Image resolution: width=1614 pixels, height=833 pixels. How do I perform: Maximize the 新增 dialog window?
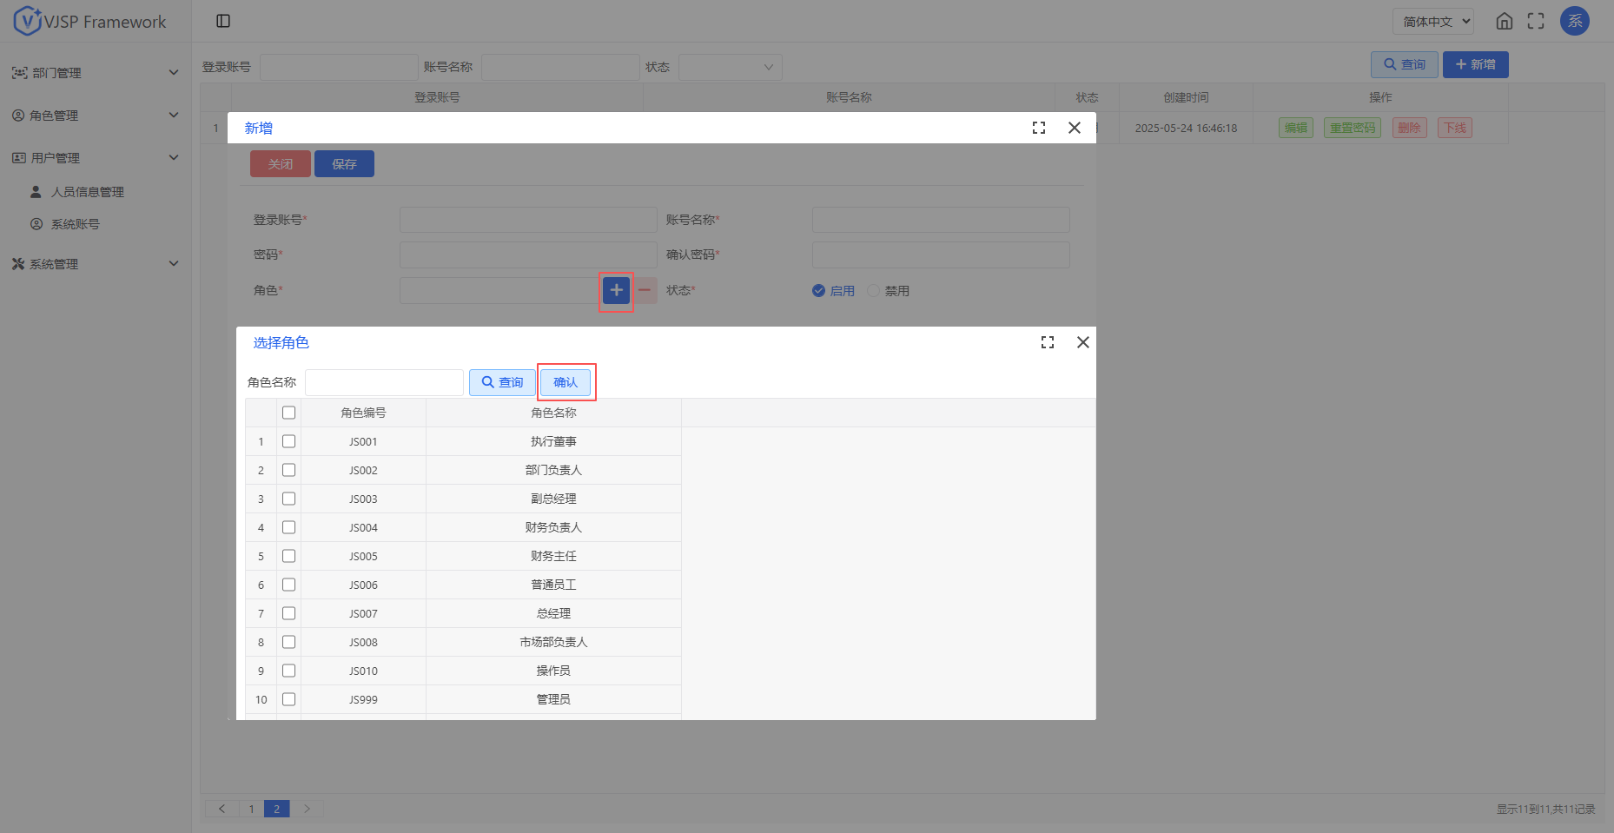coord(1039,128)
